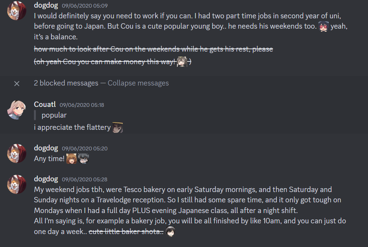The image size is (368, 247).
Task: Click the 09/06/2020 05:18 timestamp
Action: click(x=82, y=105)
